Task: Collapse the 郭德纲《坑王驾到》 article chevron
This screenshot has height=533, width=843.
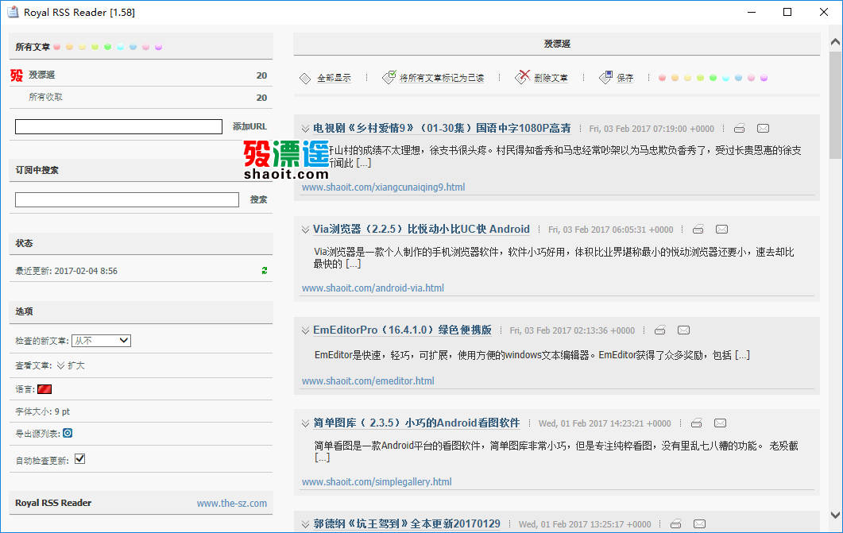Action: pyautogui.click(x=305, y=524)
